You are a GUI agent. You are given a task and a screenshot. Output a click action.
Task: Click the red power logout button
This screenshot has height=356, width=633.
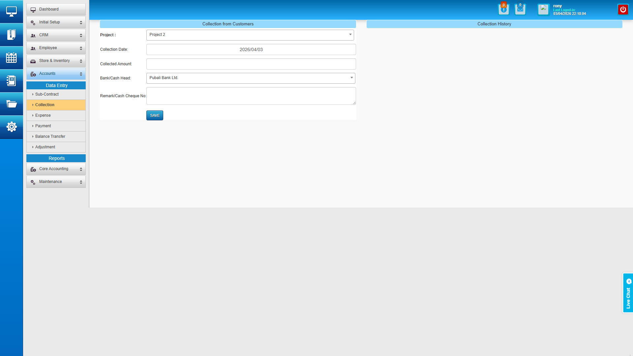(x=623, y=9)
